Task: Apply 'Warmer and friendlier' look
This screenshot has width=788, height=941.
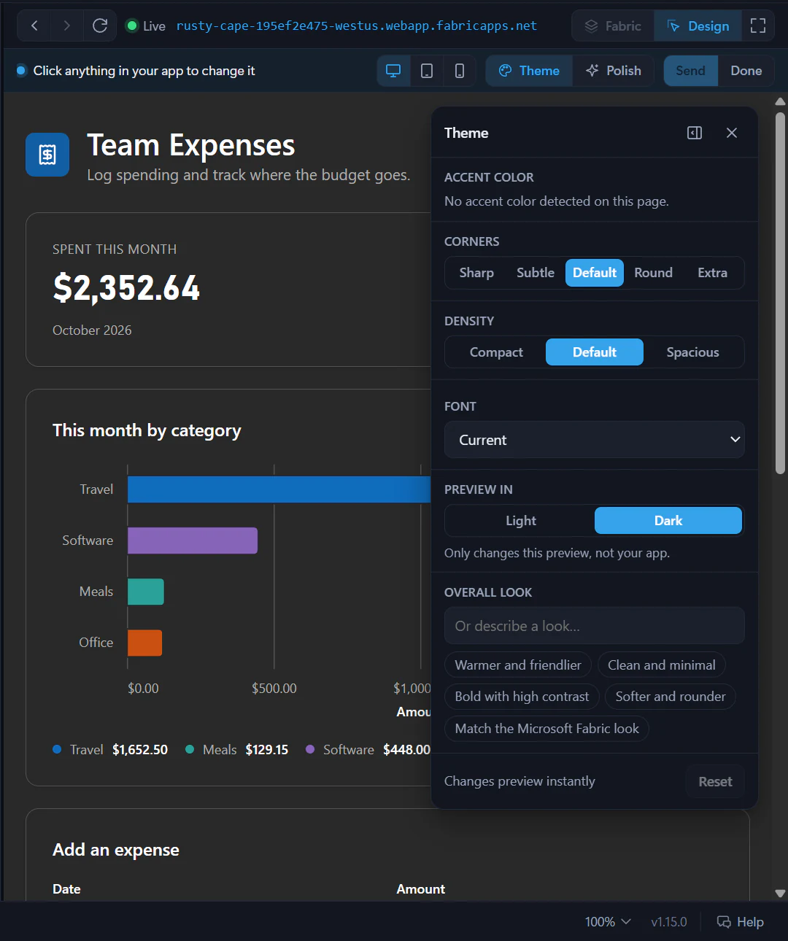Action: [x=518, y=665]
